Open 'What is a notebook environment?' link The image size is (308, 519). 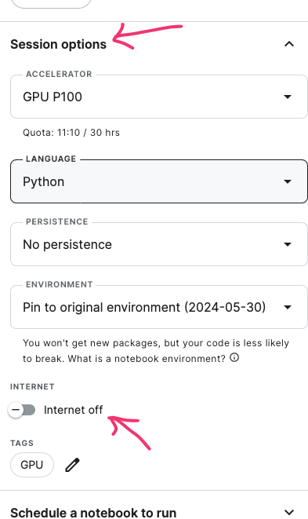click(147, 359)
